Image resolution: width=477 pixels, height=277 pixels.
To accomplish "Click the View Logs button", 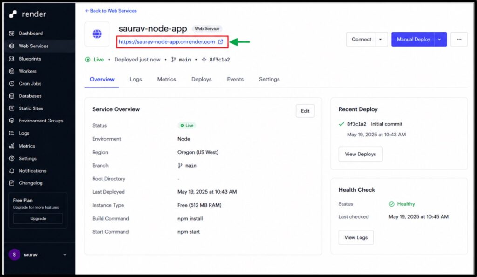I will (x=356, y=237).
